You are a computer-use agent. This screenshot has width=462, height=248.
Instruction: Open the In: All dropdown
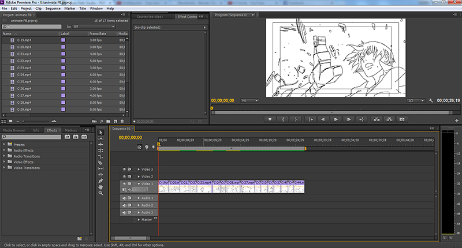(94, 27)
